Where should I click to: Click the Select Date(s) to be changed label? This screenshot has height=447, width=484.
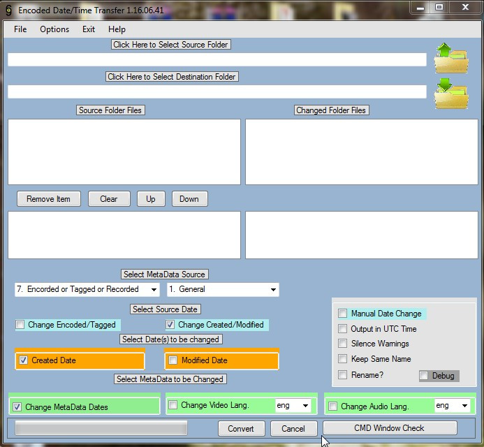[170, 339]
